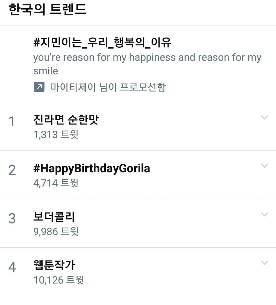The height and width of the screenshot is (305, 276).
Task: Expand options chevron for 진라면 순한맛
Action: tap(264, 117)
